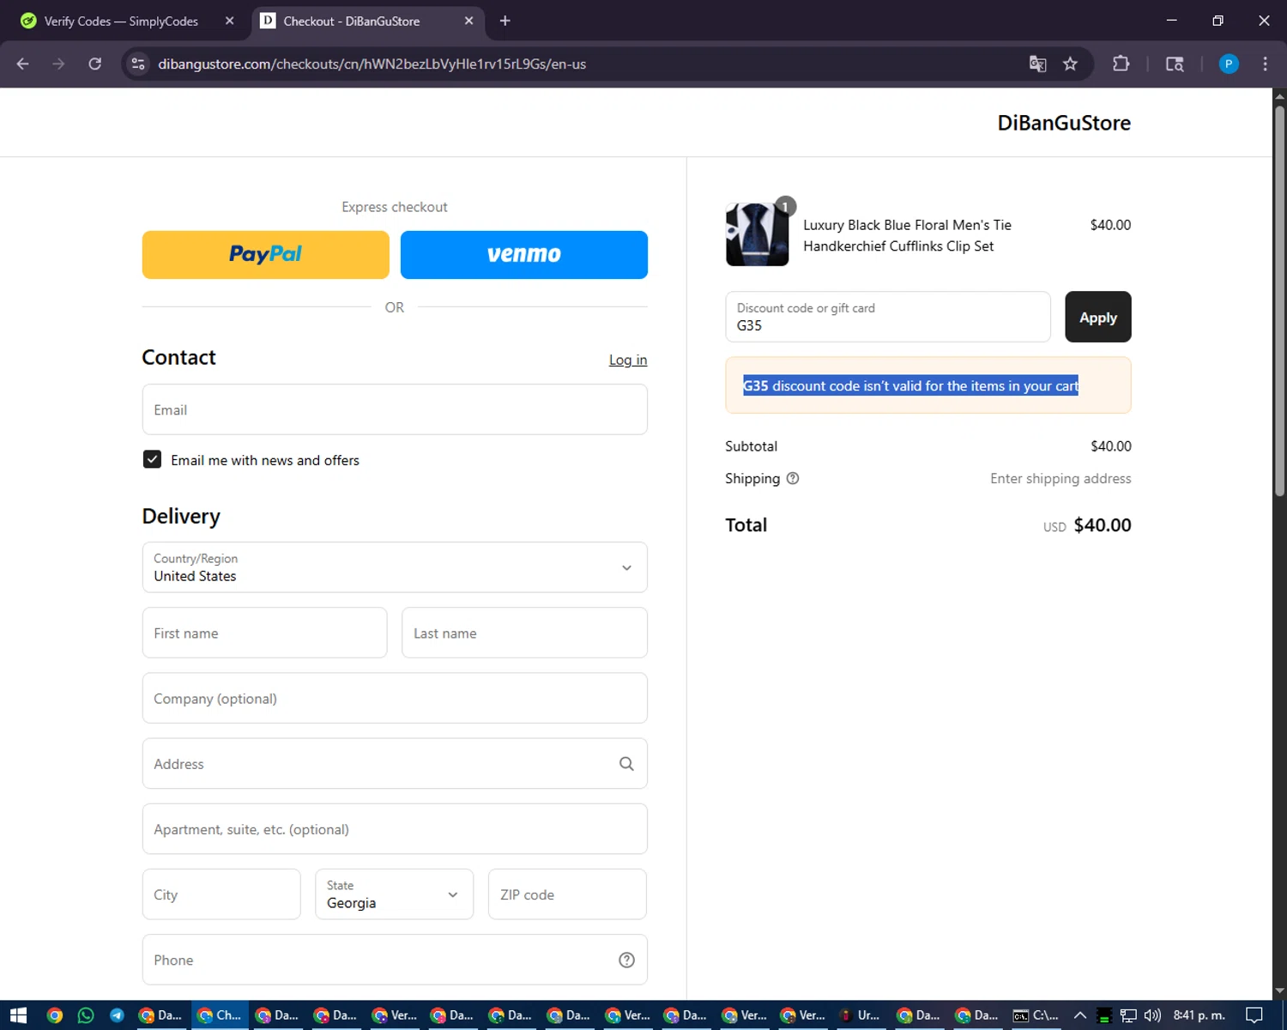Click the Company (optional) field
The width and height of the screenshot is (1287, 1030).
[x=395, y=698]
